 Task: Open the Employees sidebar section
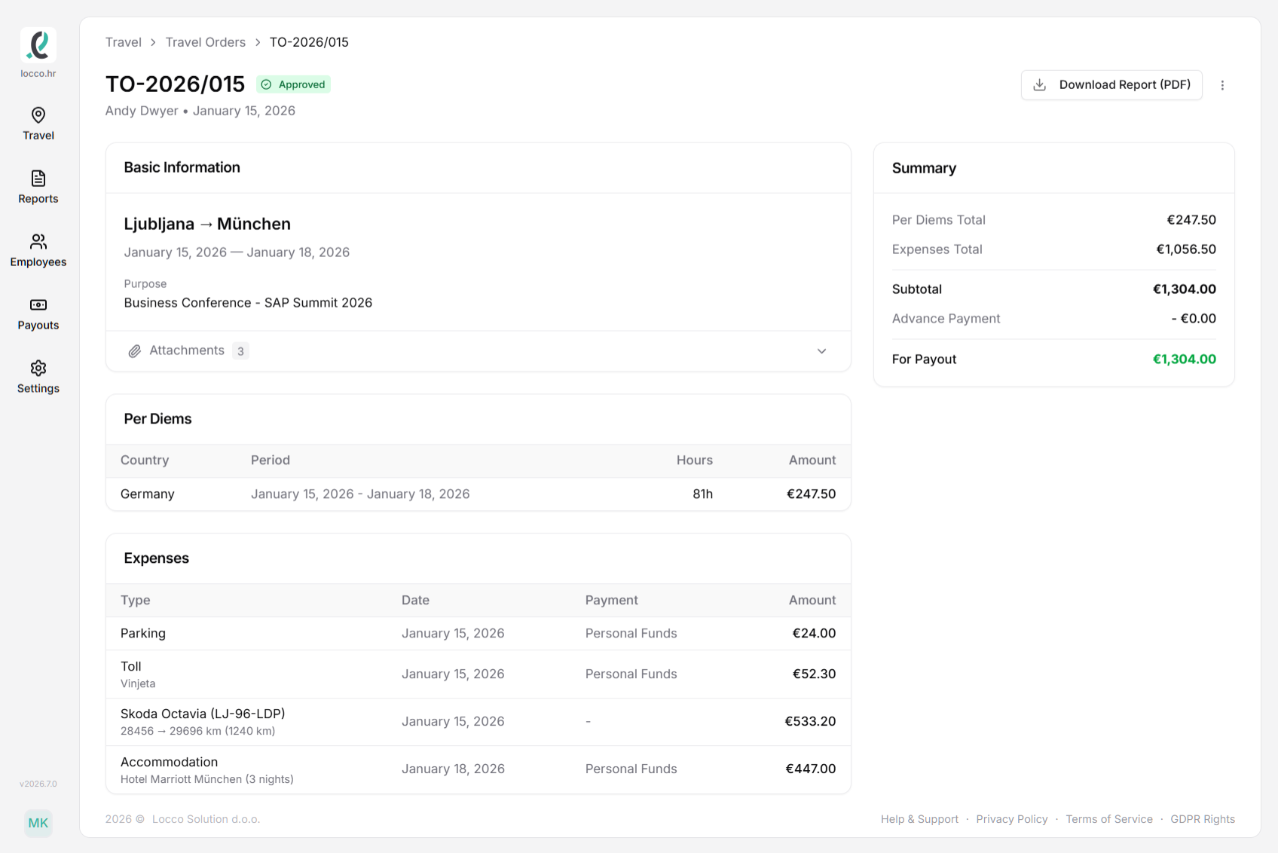pyautogui.click(x=38, y=251)
